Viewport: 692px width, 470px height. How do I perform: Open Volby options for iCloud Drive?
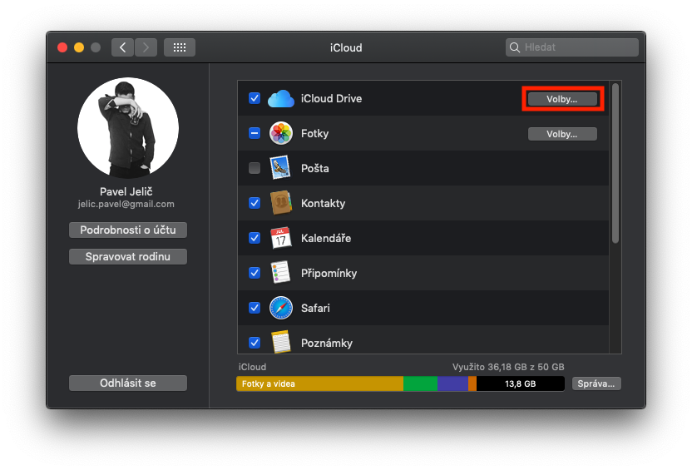click(x=562, y=99)
